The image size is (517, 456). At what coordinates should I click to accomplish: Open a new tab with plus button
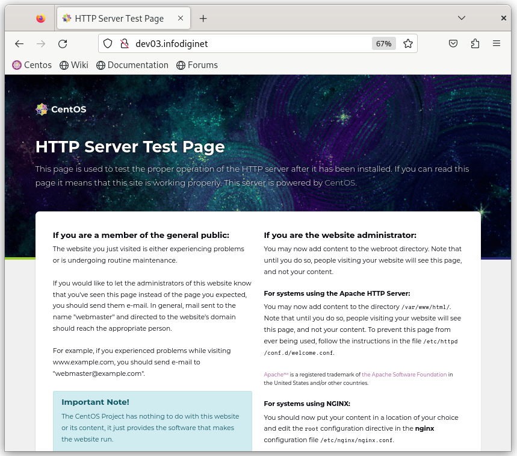click(x=203, y=19)
